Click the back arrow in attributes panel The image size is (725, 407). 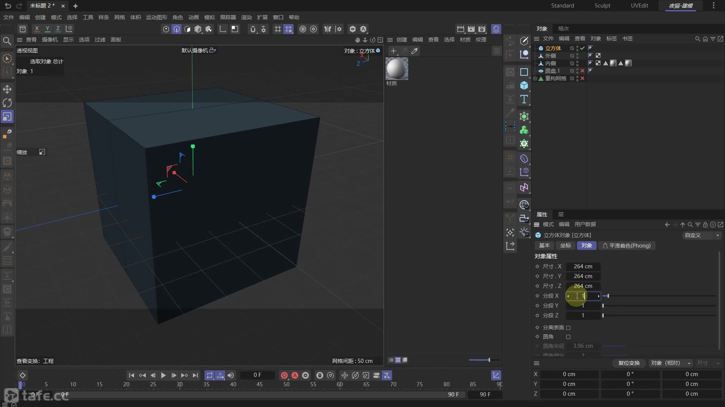point(667,225)
